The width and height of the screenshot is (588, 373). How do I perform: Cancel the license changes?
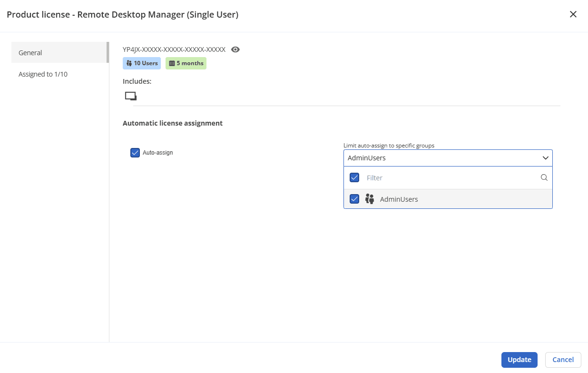[563, 360]
